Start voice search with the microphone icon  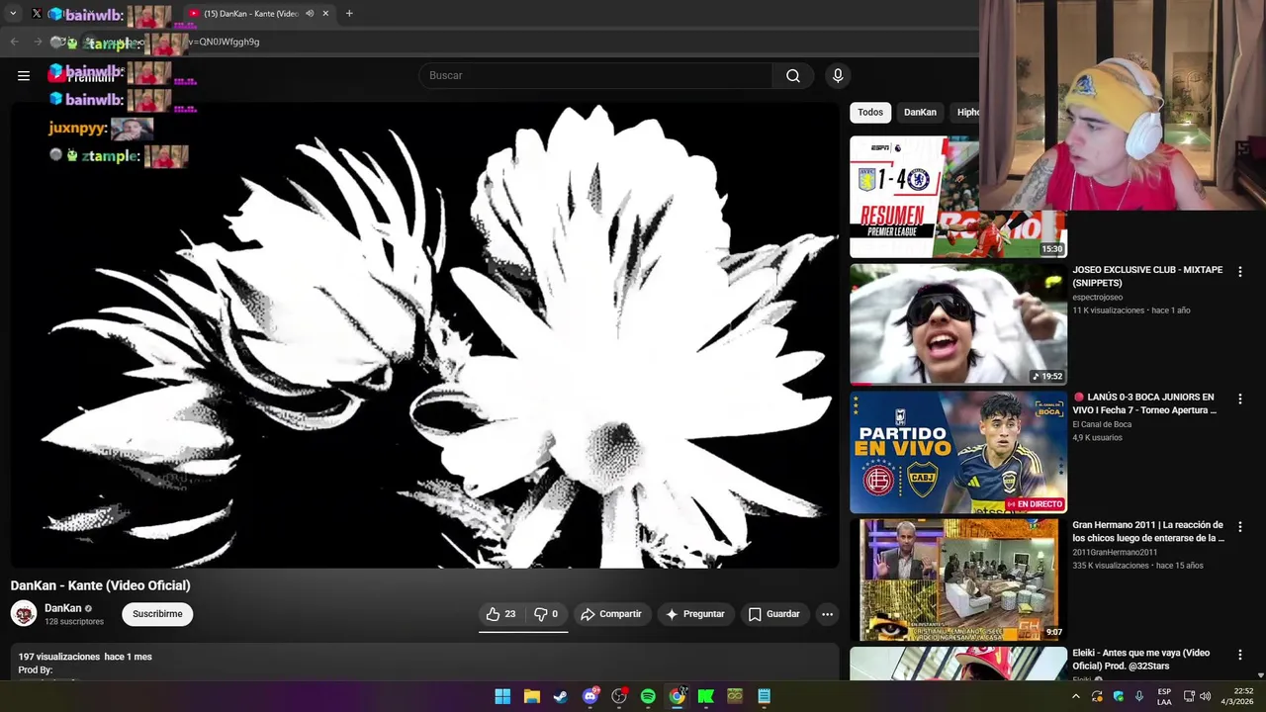point(838,75)
